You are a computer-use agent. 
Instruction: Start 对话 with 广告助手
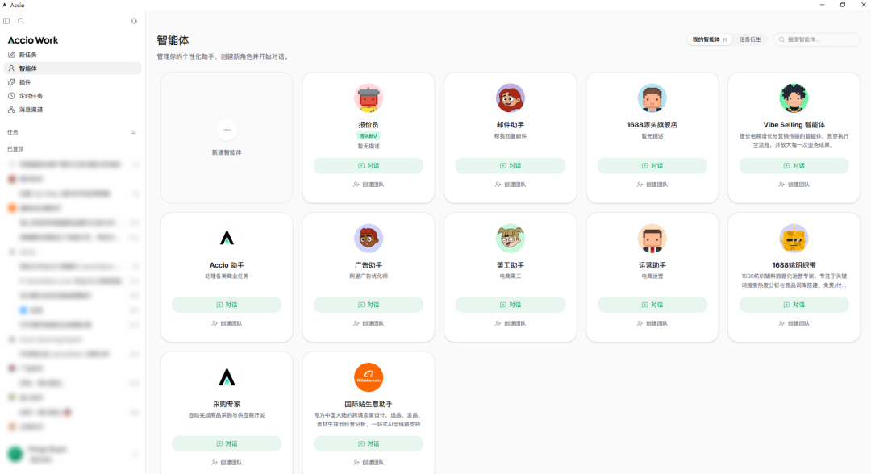[x=369, y=305]
